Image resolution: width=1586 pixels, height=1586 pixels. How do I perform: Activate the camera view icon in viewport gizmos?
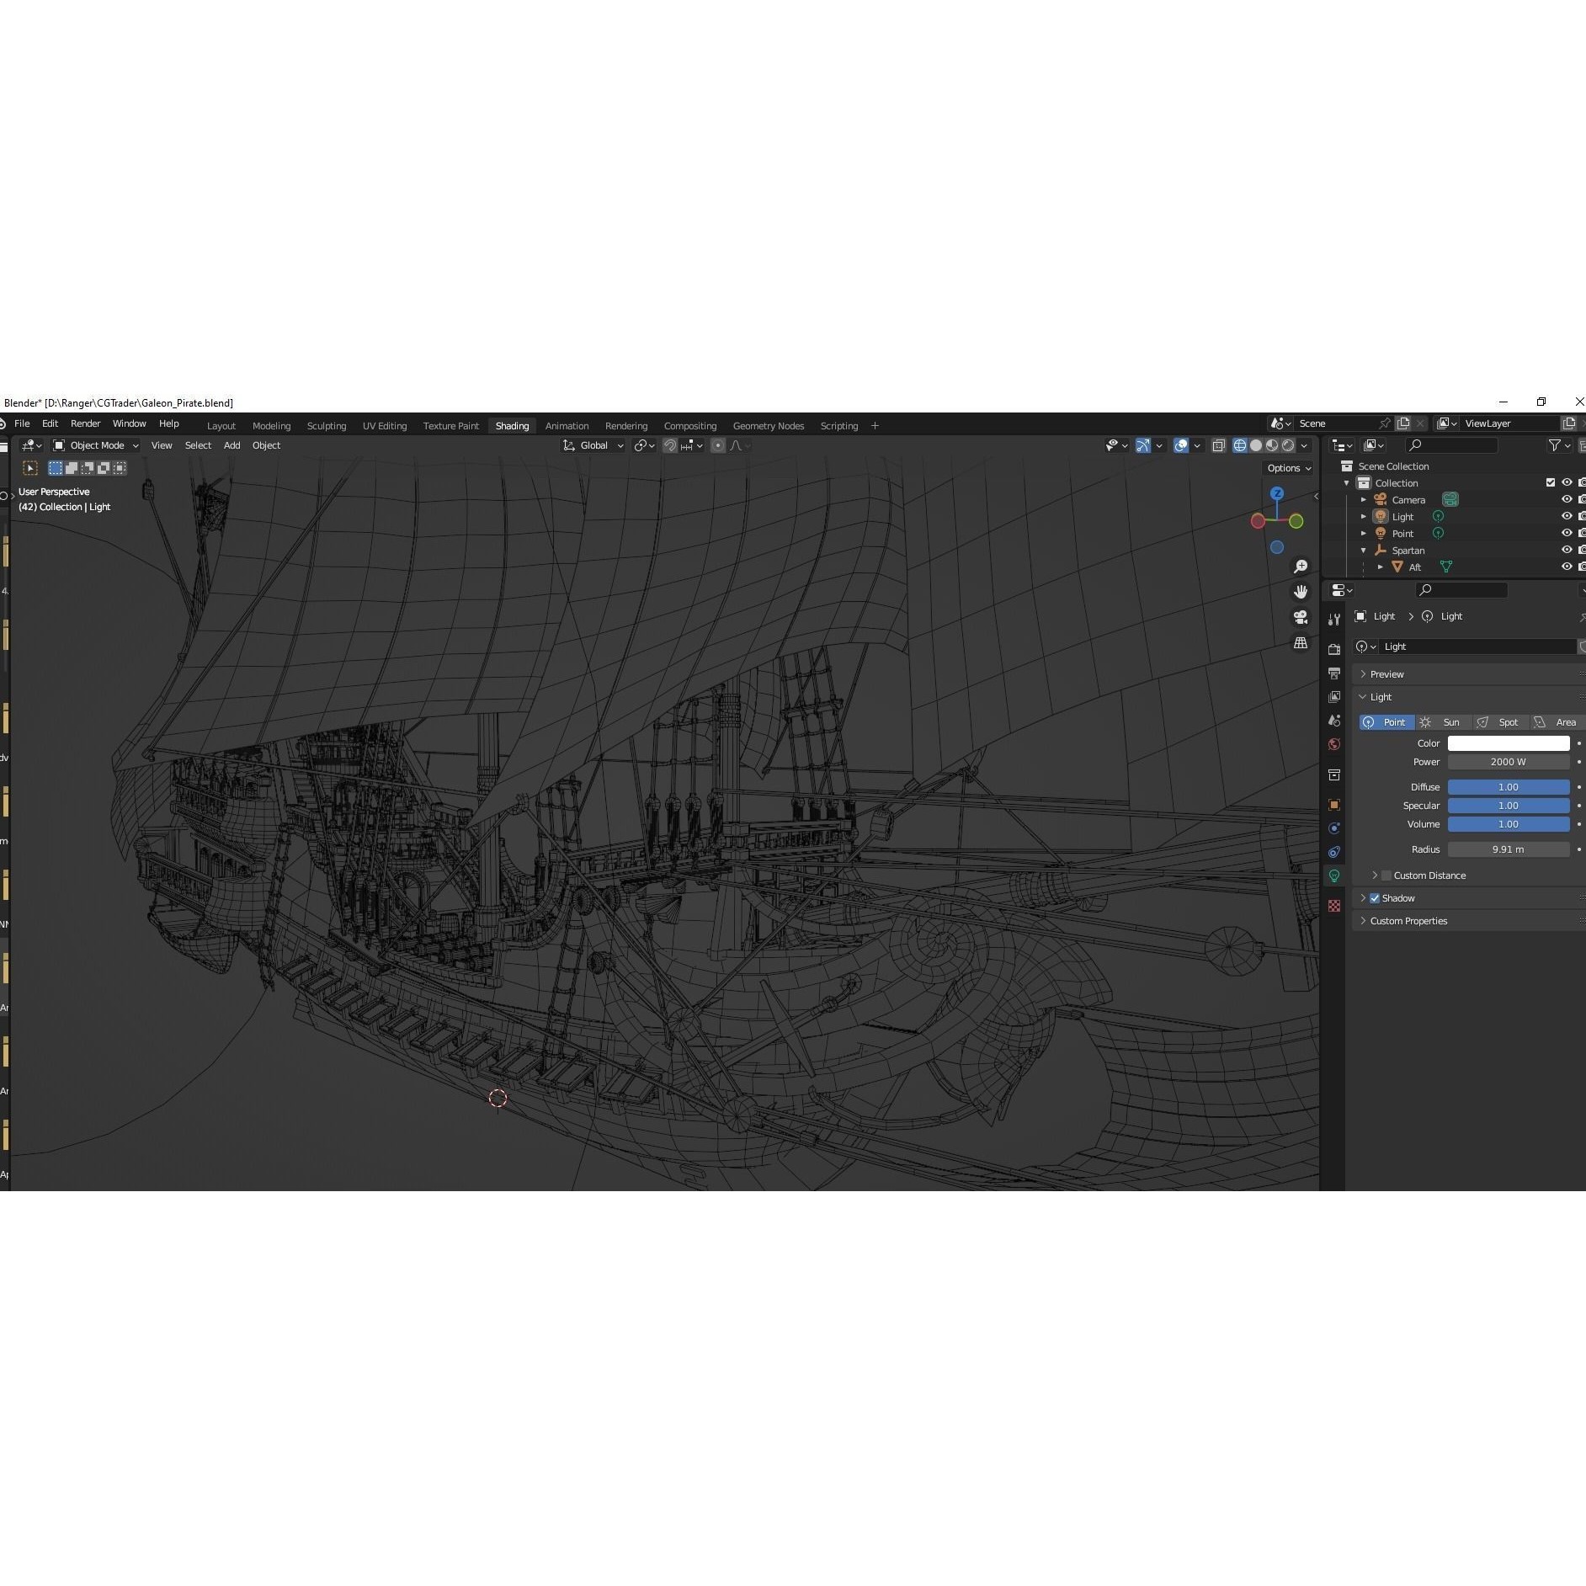(x=1301, y=617)
